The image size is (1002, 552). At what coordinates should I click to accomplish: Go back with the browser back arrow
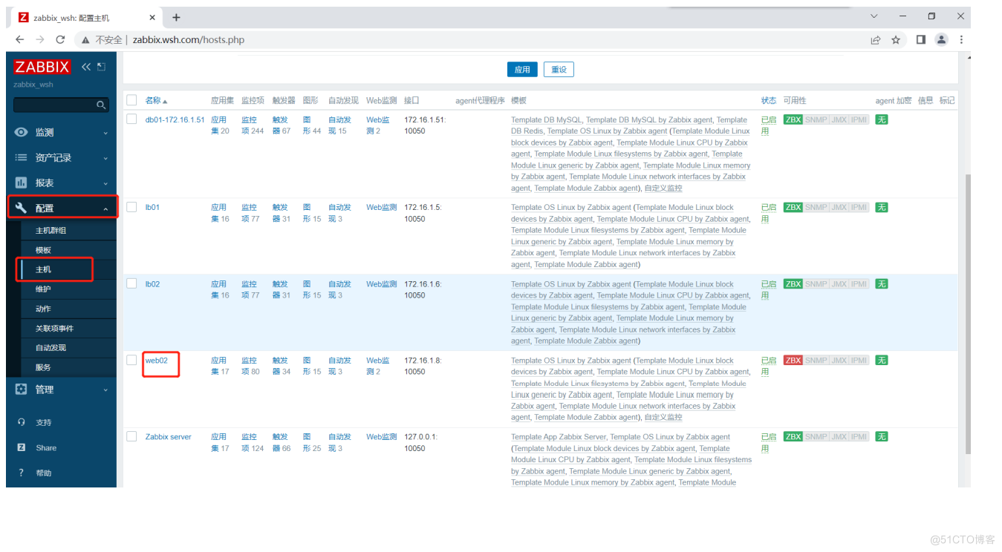(19, 39)
